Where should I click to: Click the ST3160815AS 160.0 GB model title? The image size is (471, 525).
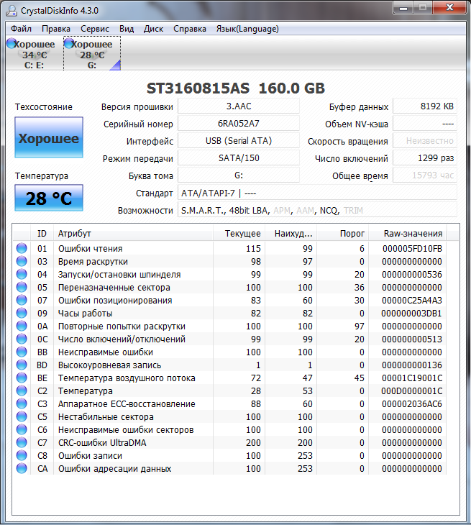236,88
